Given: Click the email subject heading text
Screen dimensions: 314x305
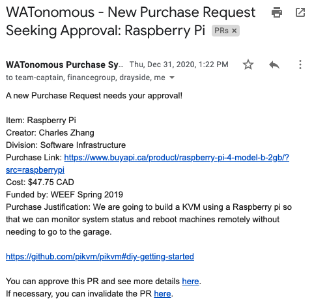Looking at the screenshot, I should (130, 21).
